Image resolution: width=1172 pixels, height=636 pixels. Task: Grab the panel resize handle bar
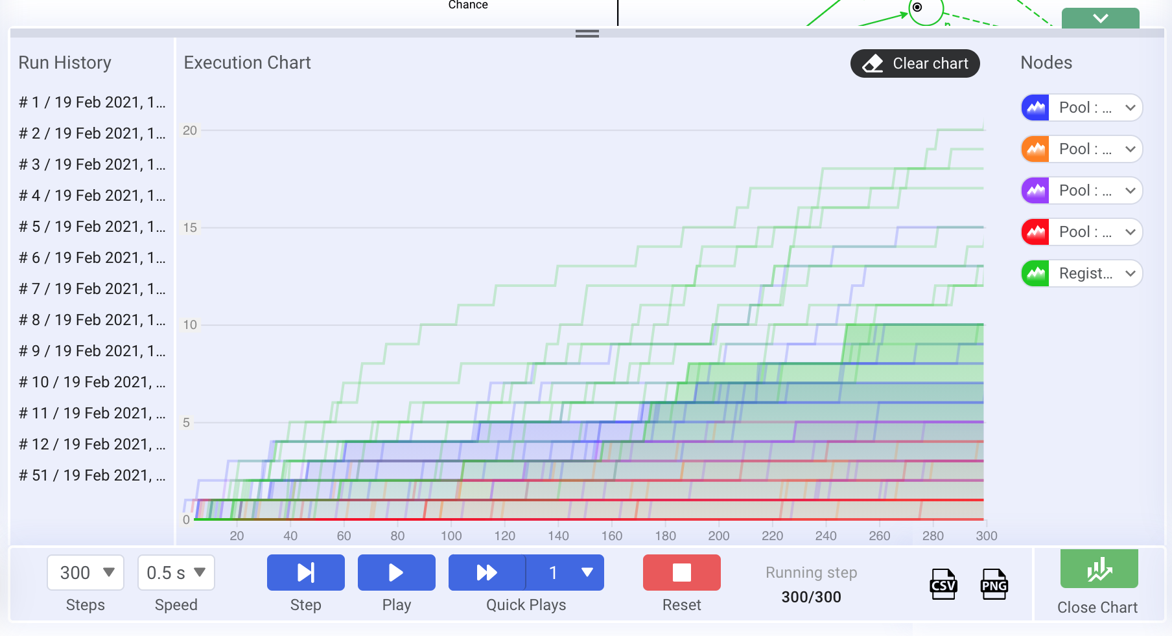tap(587, 34)
